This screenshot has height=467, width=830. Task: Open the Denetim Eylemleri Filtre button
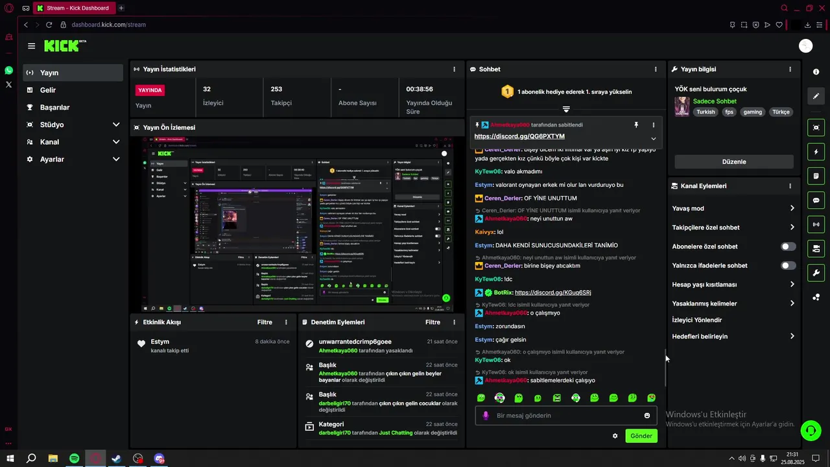[433, 322]
